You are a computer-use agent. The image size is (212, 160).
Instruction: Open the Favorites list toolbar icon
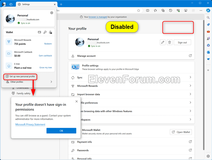click(155, 10)
